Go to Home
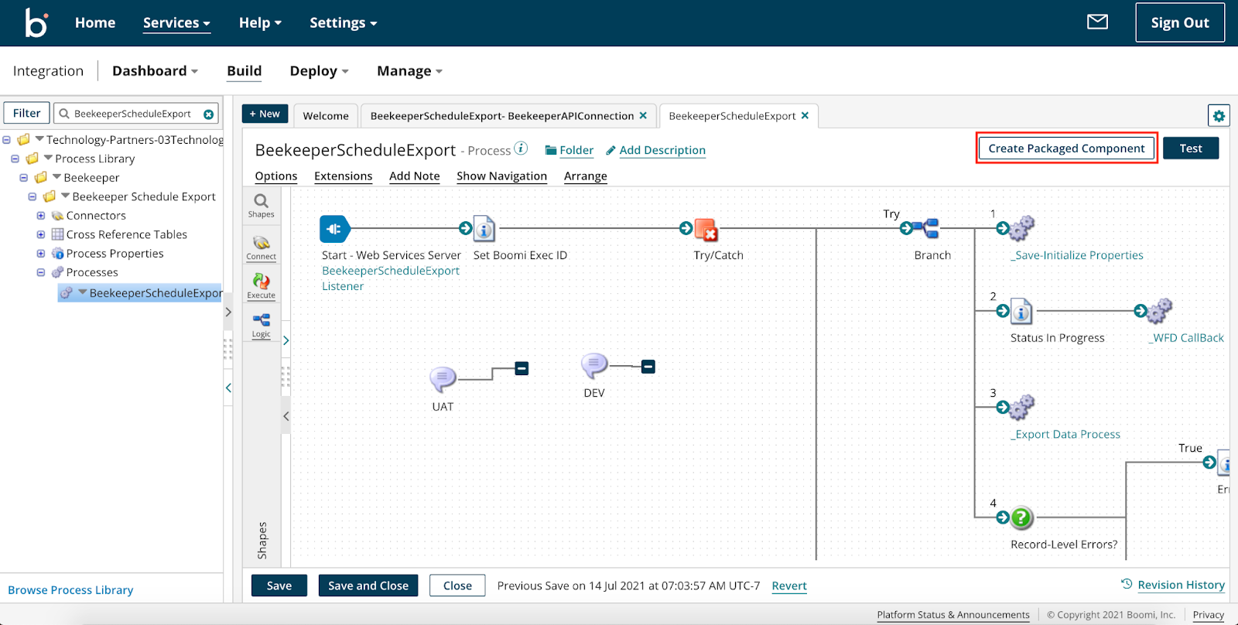This screenshot has height=625, width=1238. (95, 23)
